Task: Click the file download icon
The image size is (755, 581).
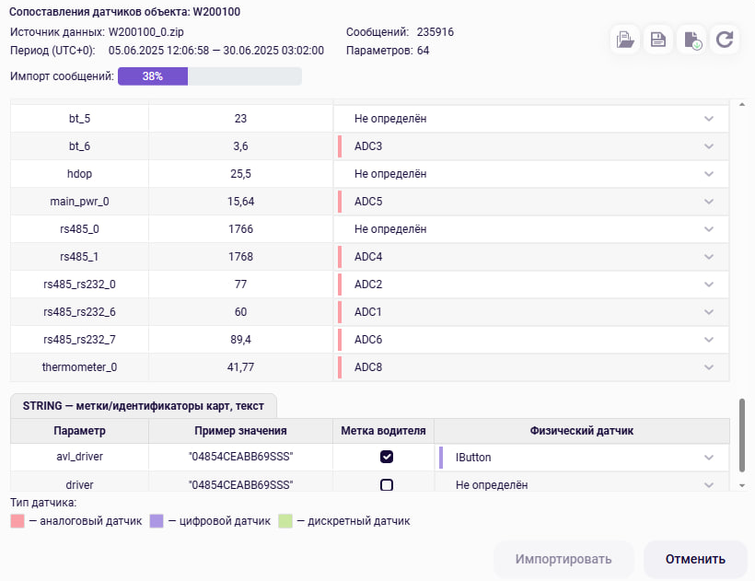Action: pyautogui.click(x=691, y=40)
